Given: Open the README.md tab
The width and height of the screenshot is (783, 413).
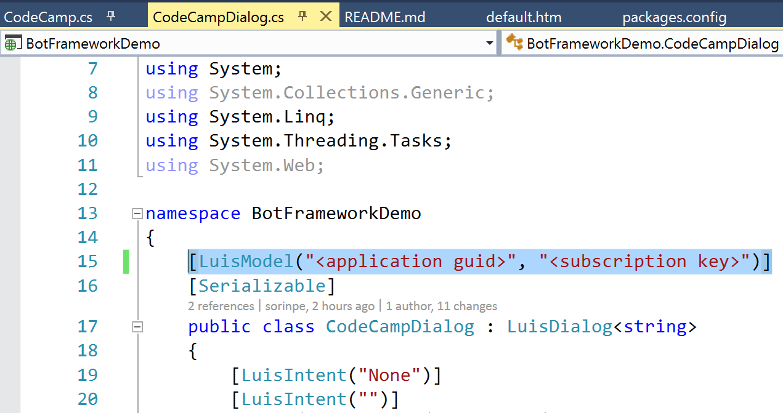Looking at the screenshot, I should click(x=385, y=17).
